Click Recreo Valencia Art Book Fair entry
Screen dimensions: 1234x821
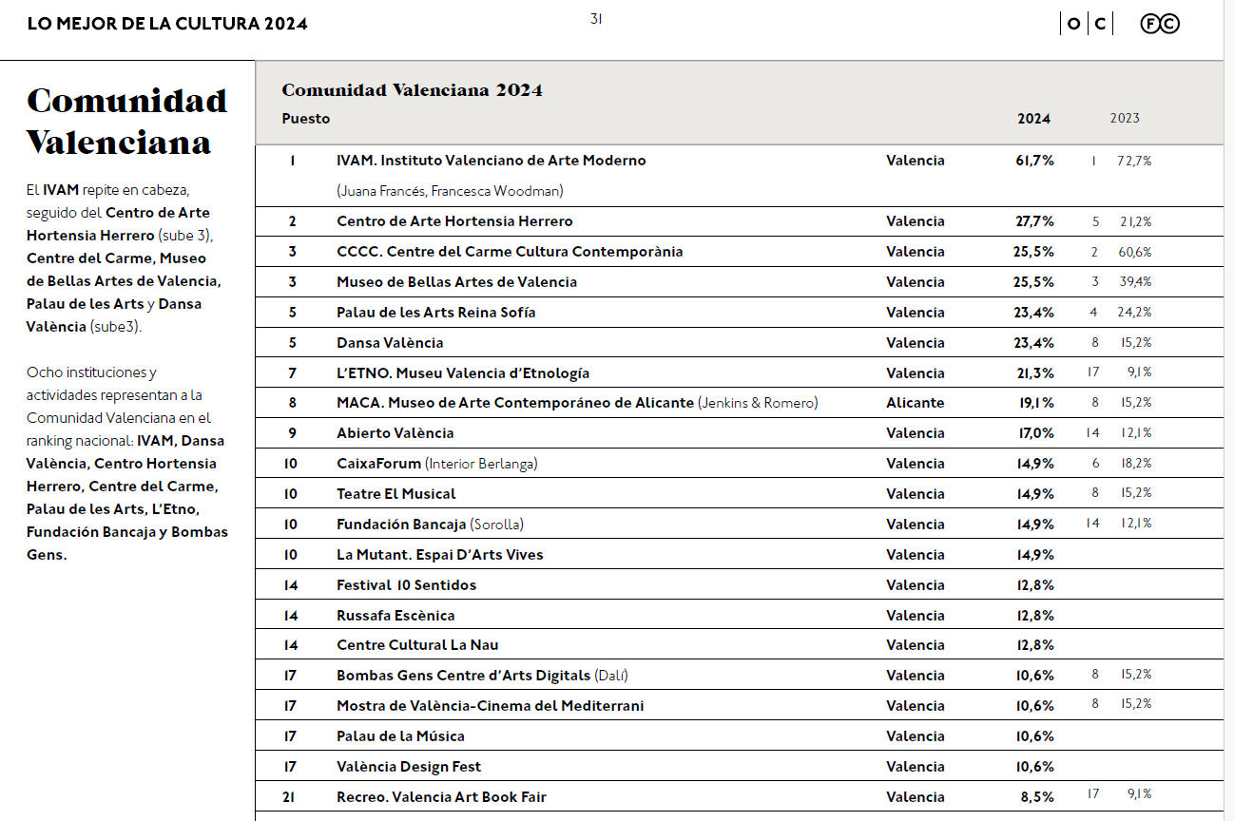(441, 797)
